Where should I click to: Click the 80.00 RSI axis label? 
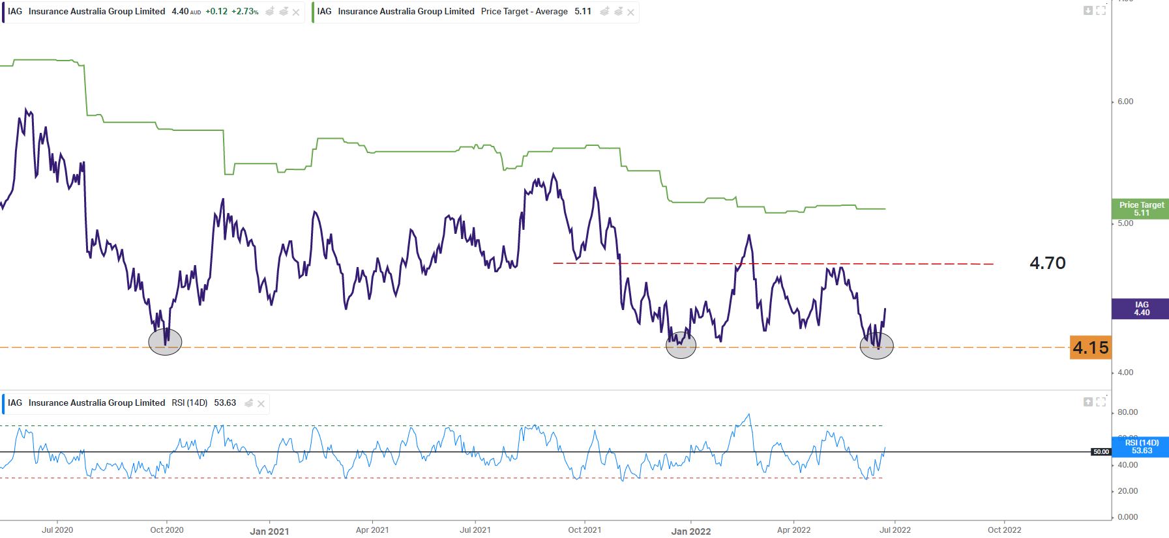(1128, 412)
